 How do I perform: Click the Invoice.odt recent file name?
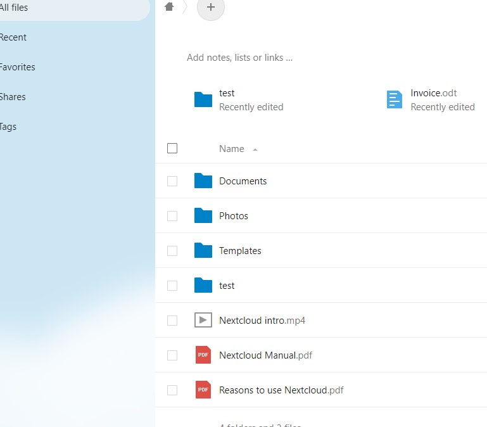point(434,93)
